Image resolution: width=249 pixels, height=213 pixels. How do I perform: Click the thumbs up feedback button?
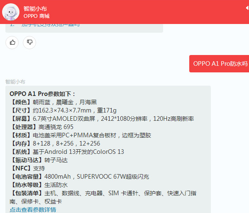[x=12, y=42]
